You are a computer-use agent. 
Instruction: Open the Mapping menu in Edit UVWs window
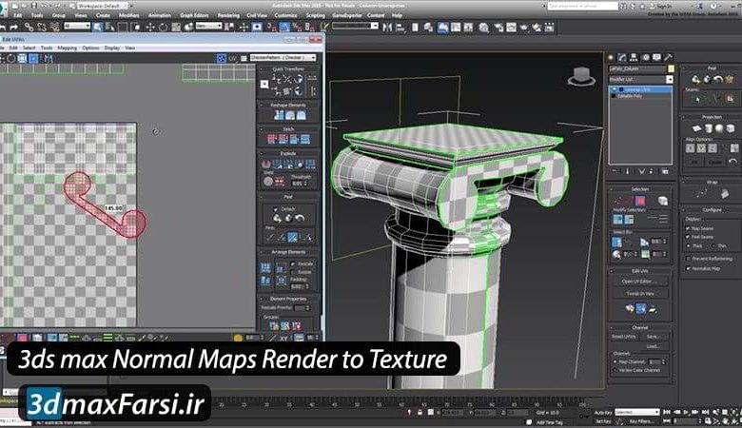pyautogui.click(x=67, y=49)
